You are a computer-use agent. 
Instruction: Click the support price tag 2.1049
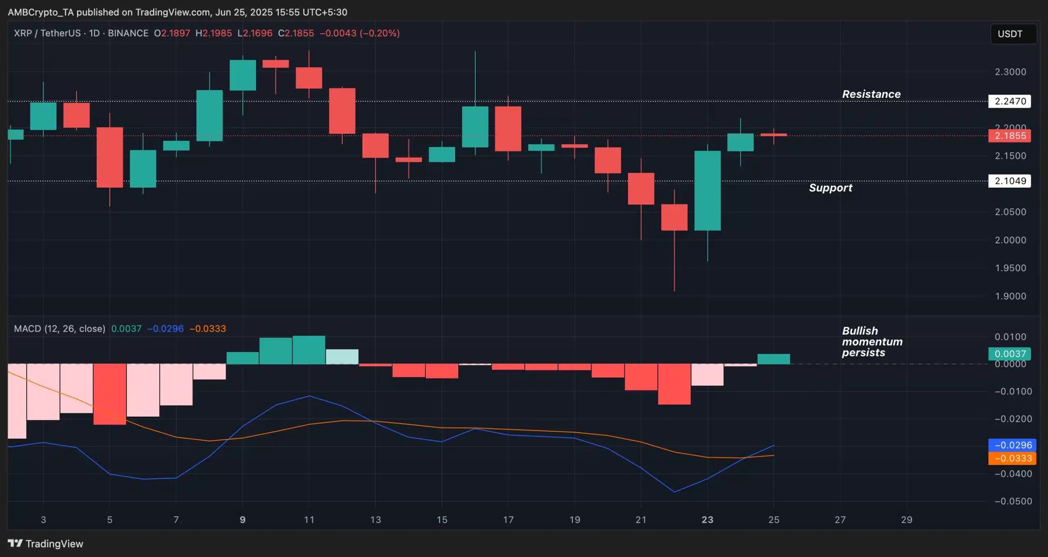[1010, 181]
